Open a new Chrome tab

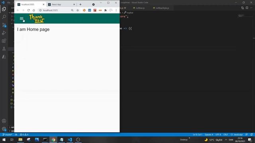[x=80, y=4]
